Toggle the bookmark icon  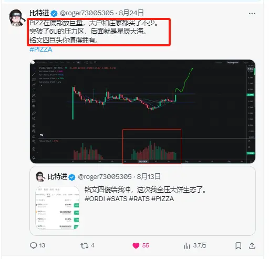238,245
